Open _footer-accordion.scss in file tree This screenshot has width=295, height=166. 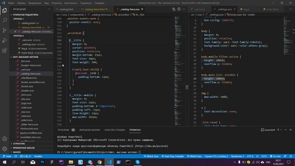[x=32, y=82]
